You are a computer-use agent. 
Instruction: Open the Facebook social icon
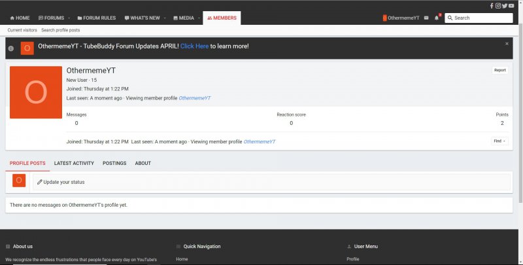point(492,5)
